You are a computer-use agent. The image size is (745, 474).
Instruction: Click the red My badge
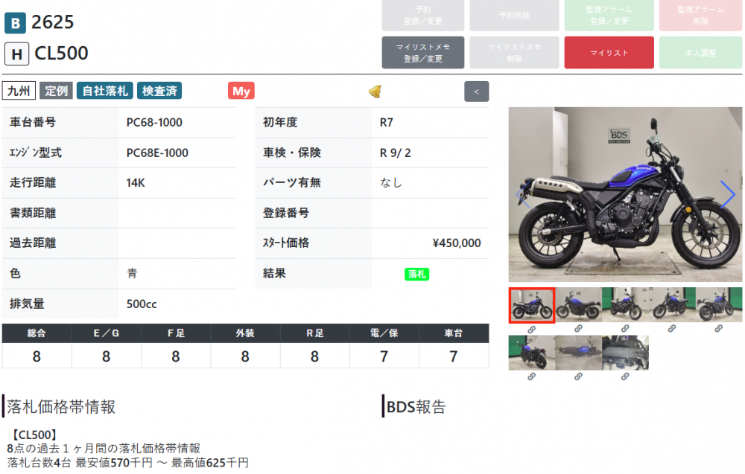(x=241, y=92)
